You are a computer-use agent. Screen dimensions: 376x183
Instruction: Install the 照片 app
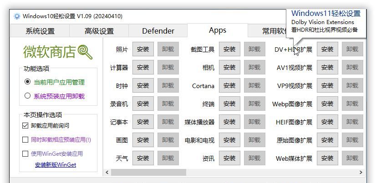click(143, 49)
